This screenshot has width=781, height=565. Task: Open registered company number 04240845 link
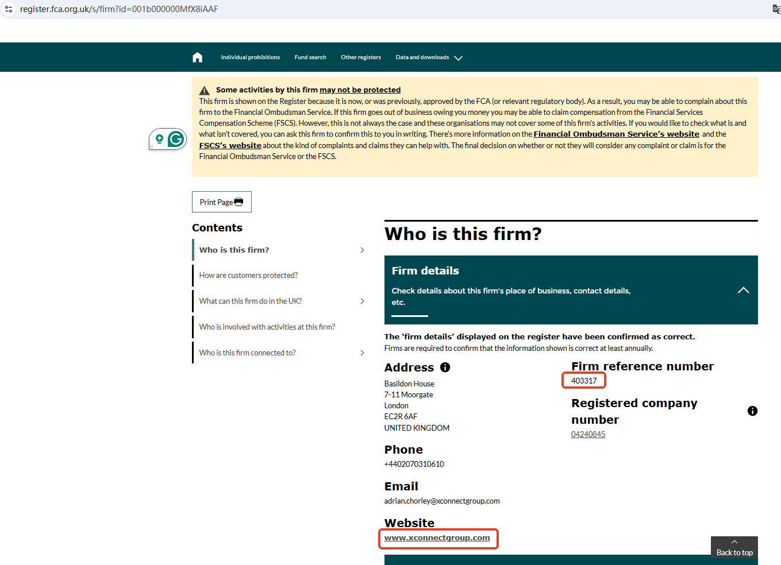click(x=588, y=435)
